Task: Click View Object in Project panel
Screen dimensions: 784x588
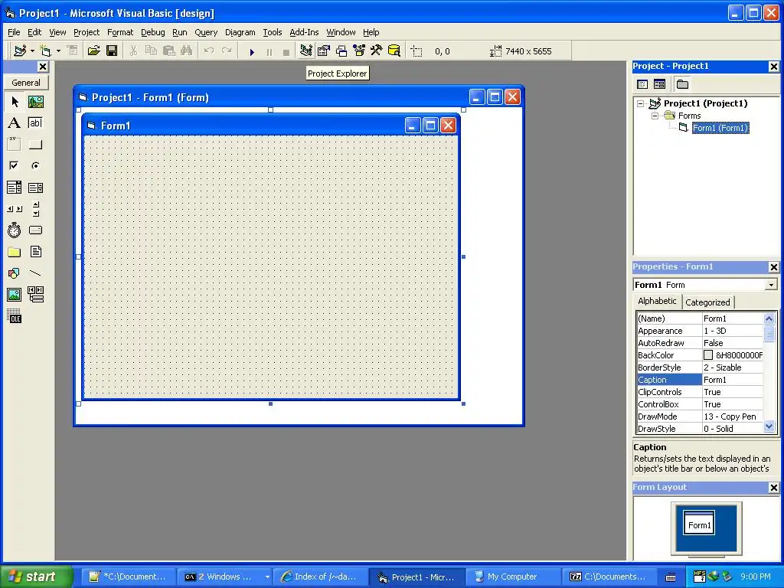Action: [x=659, y=84]
